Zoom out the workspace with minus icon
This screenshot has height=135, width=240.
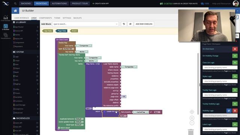point(192,123)
